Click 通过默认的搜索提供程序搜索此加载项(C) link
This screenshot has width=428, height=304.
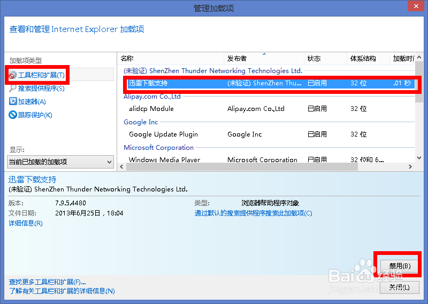(253, 213)
